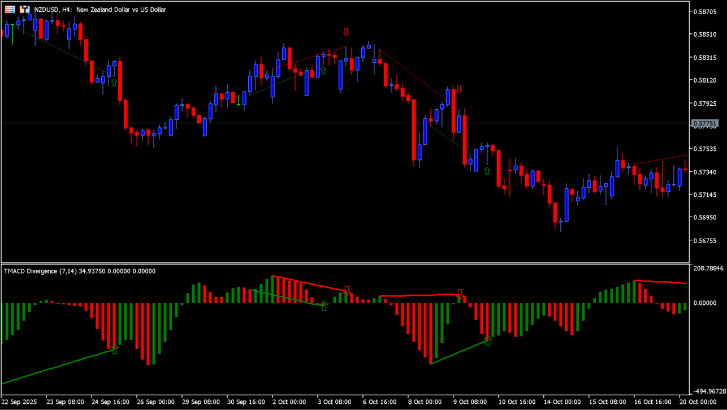Toggle the one-click trading panel icon
The width and height of the screenshot is (727, 410).
(24, 10)
